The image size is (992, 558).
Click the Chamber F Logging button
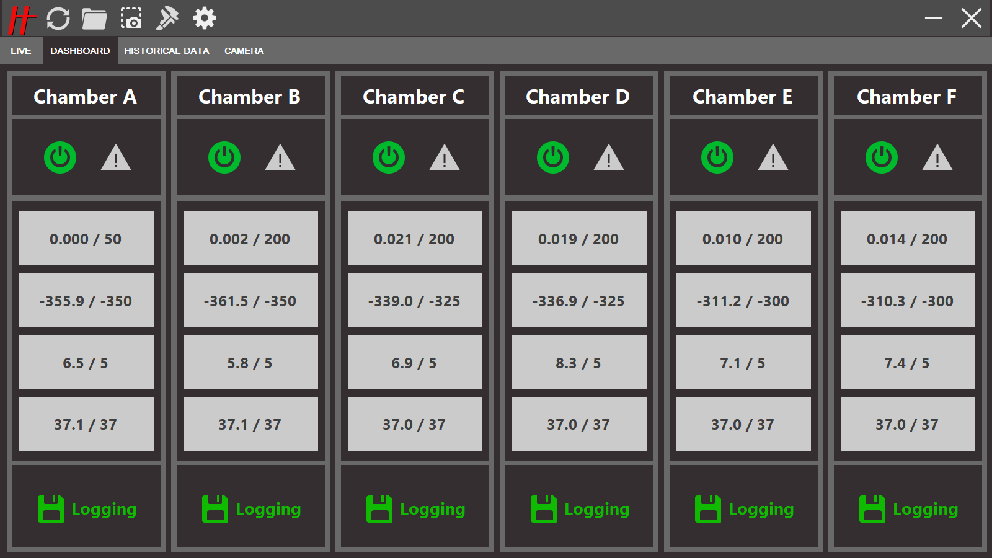(908, 509)
